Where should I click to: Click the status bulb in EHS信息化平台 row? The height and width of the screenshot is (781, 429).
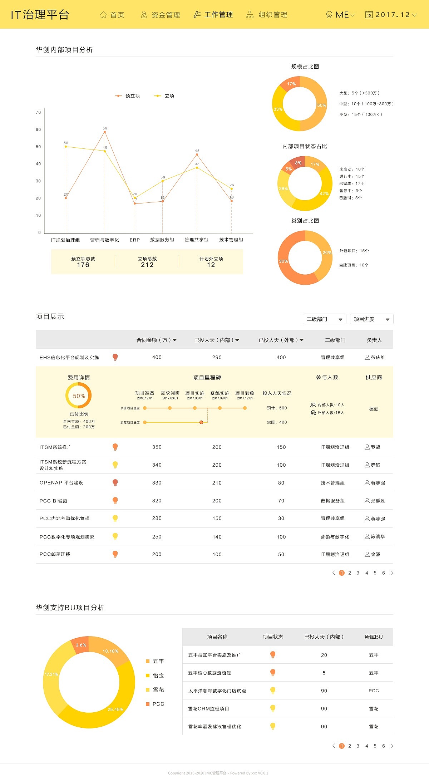pyautogui.click(x=115, y=357)
